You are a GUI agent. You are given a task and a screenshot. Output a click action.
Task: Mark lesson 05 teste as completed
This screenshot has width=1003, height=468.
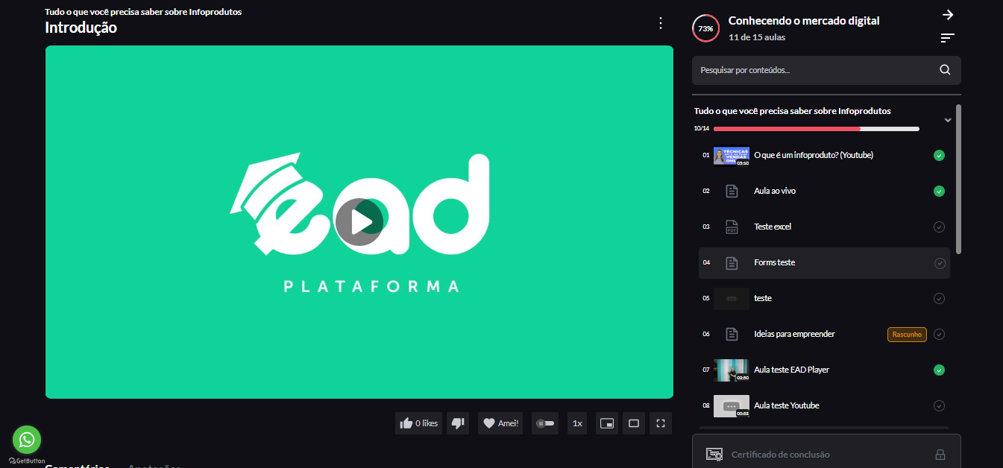(x=939, y=299)
